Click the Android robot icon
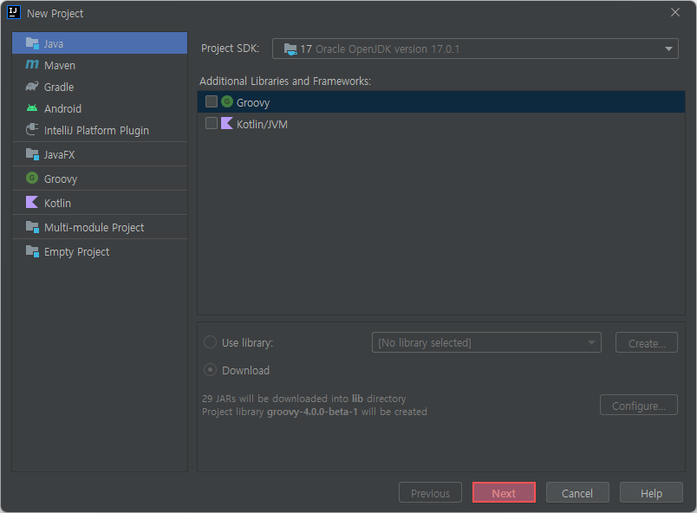The height and width of the screenshot is (513, 697). click(32, 108)
